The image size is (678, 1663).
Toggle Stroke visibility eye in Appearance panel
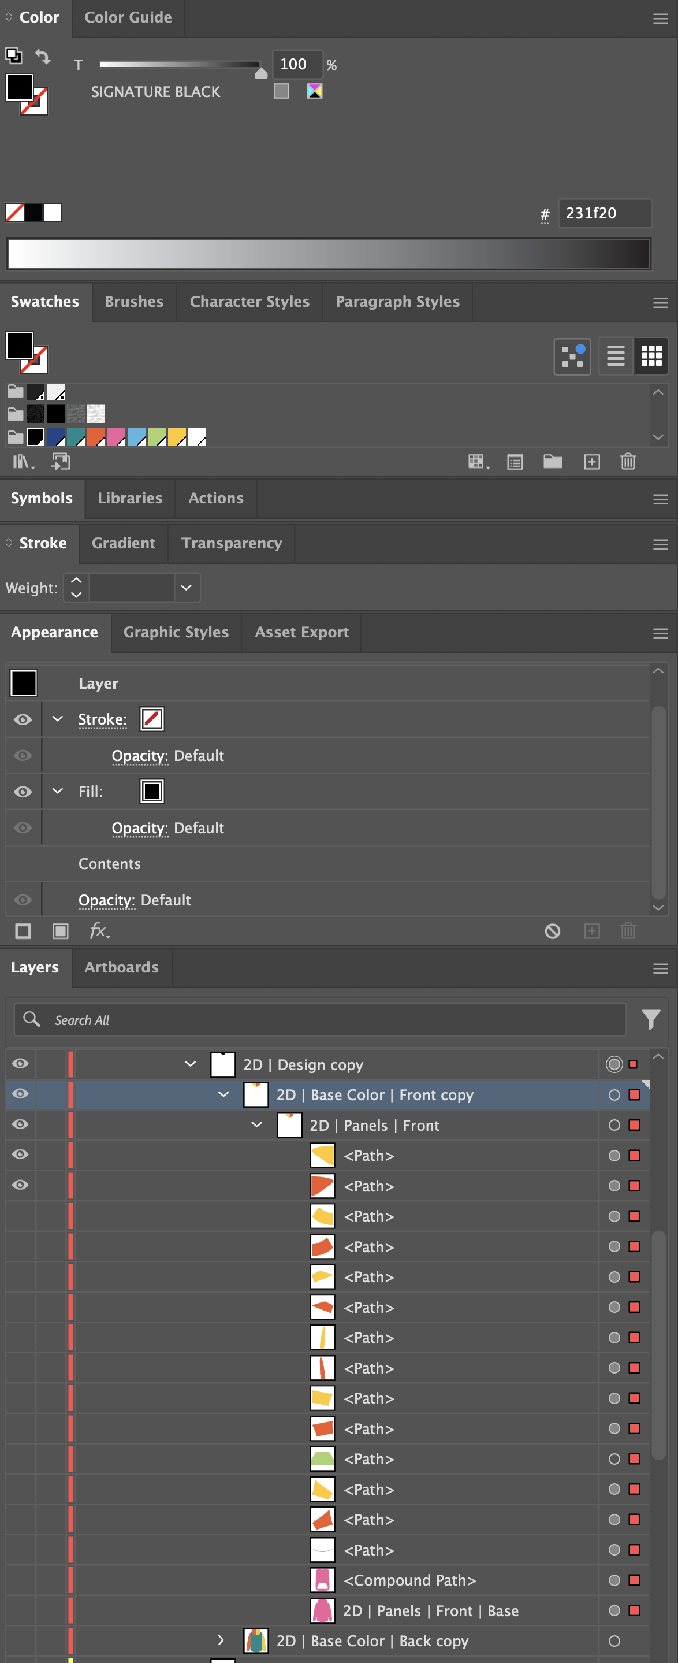pyautogui.click(x=23, y=719)
